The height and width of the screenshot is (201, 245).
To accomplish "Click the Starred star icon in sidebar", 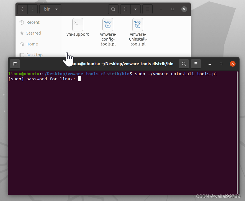I will 22,33.
